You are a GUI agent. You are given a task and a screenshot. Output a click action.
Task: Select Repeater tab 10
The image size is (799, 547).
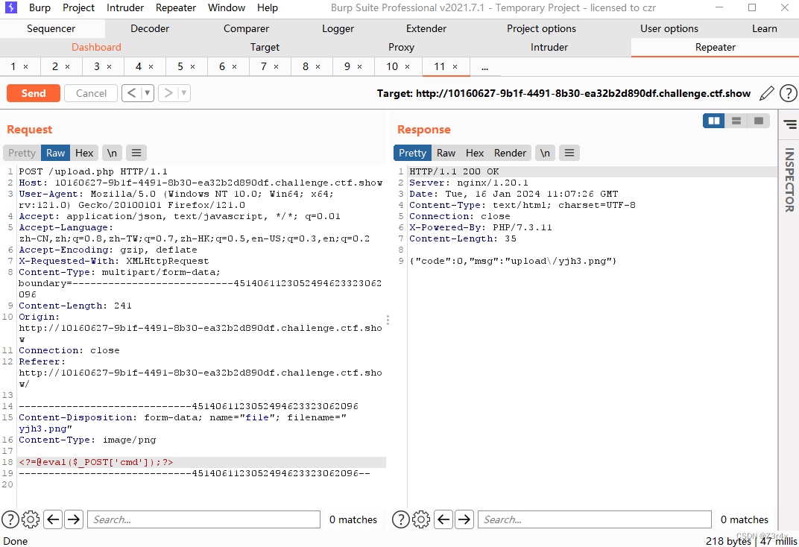(x=392, y=67)
